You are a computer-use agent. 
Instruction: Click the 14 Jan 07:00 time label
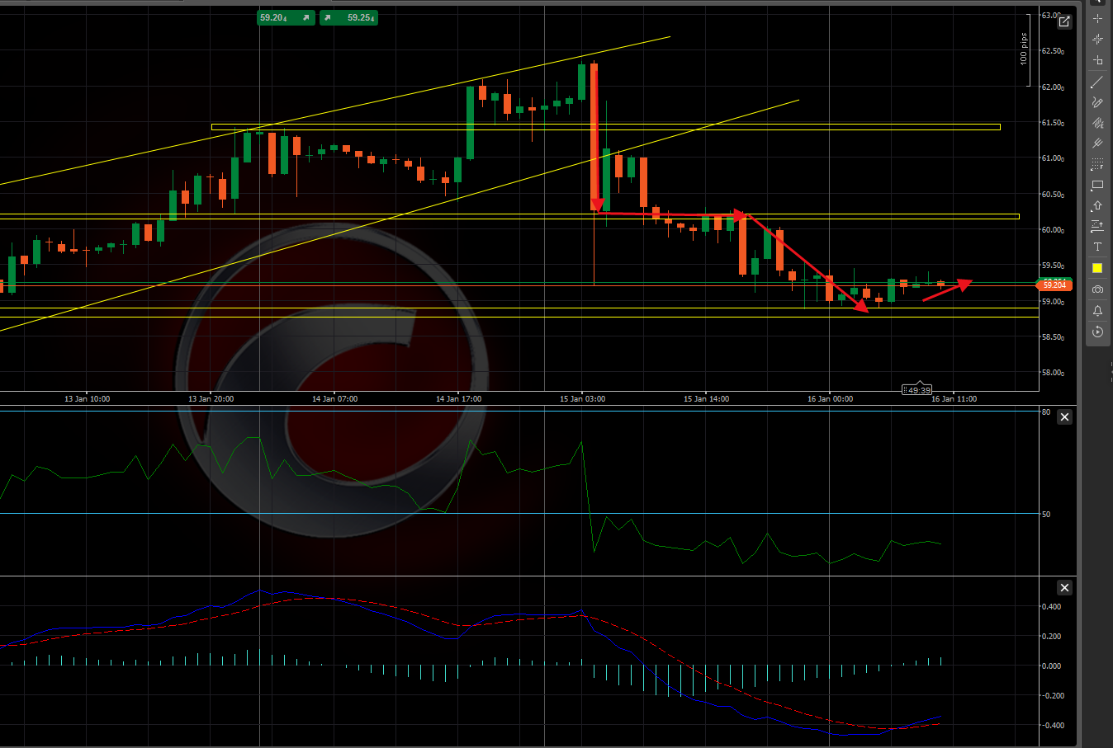click(335, 399)
